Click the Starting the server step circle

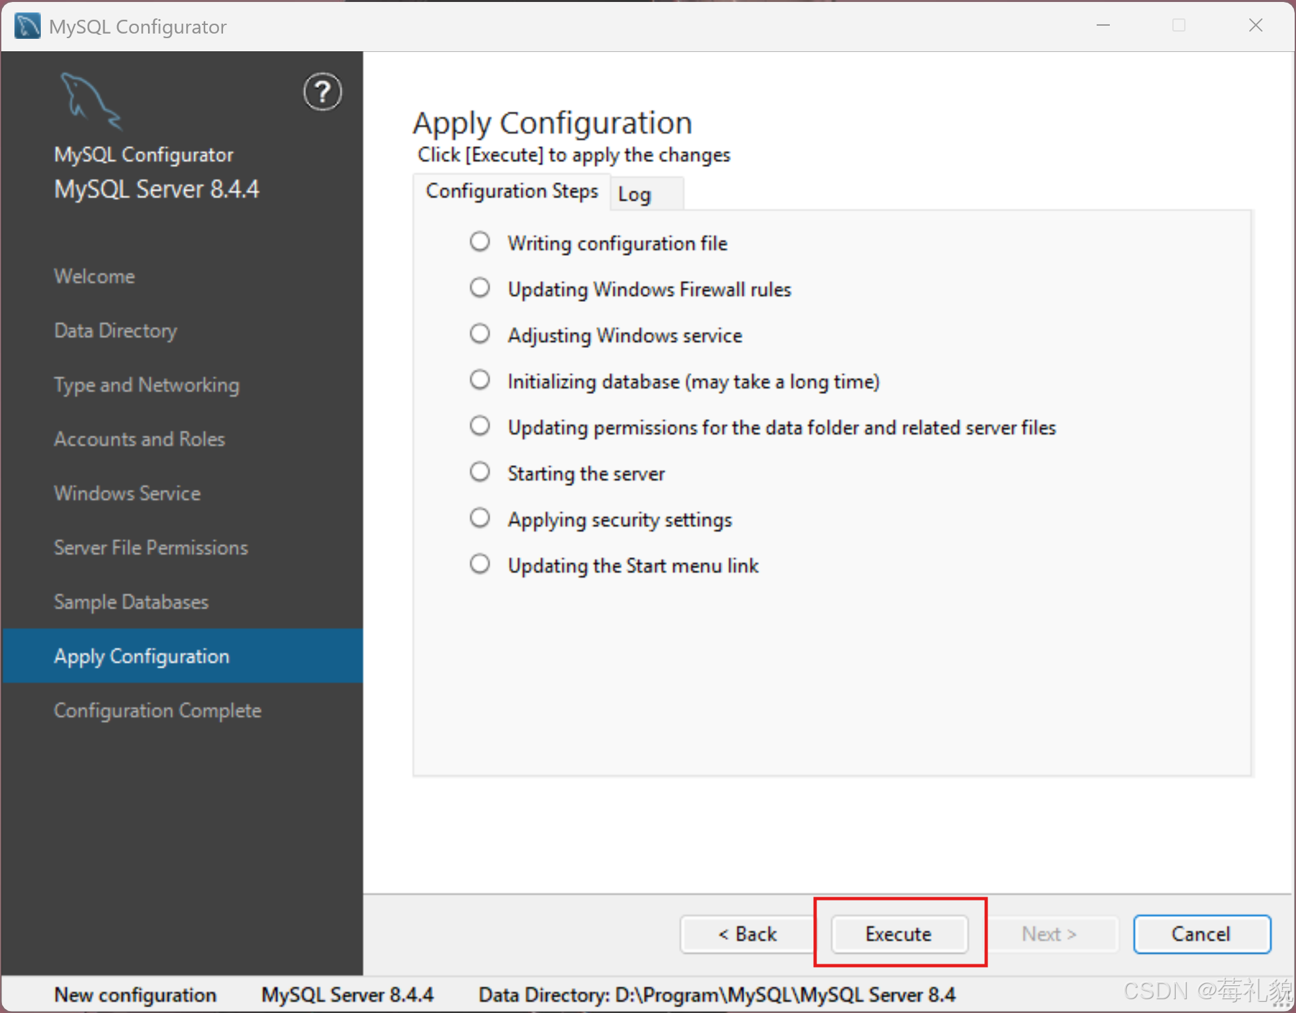click(480, 472)
